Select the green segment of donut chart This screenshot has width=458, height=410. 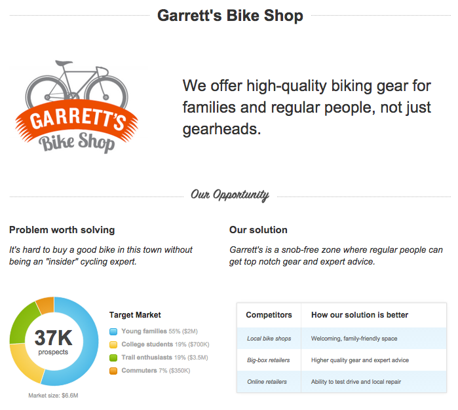tap(24, 323)
